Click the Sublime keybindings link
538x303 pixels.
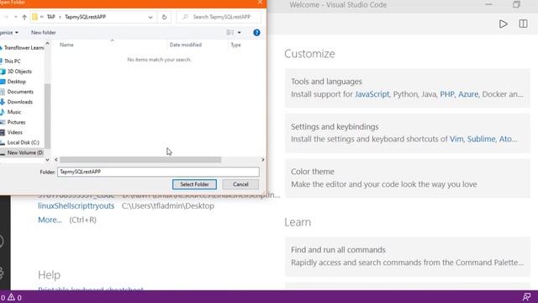point(481,139)
